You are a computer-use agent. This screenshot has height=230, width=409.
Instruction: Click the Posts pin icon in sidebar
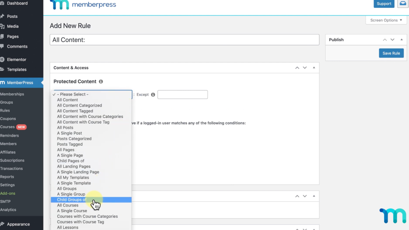[x=2, y=16]
